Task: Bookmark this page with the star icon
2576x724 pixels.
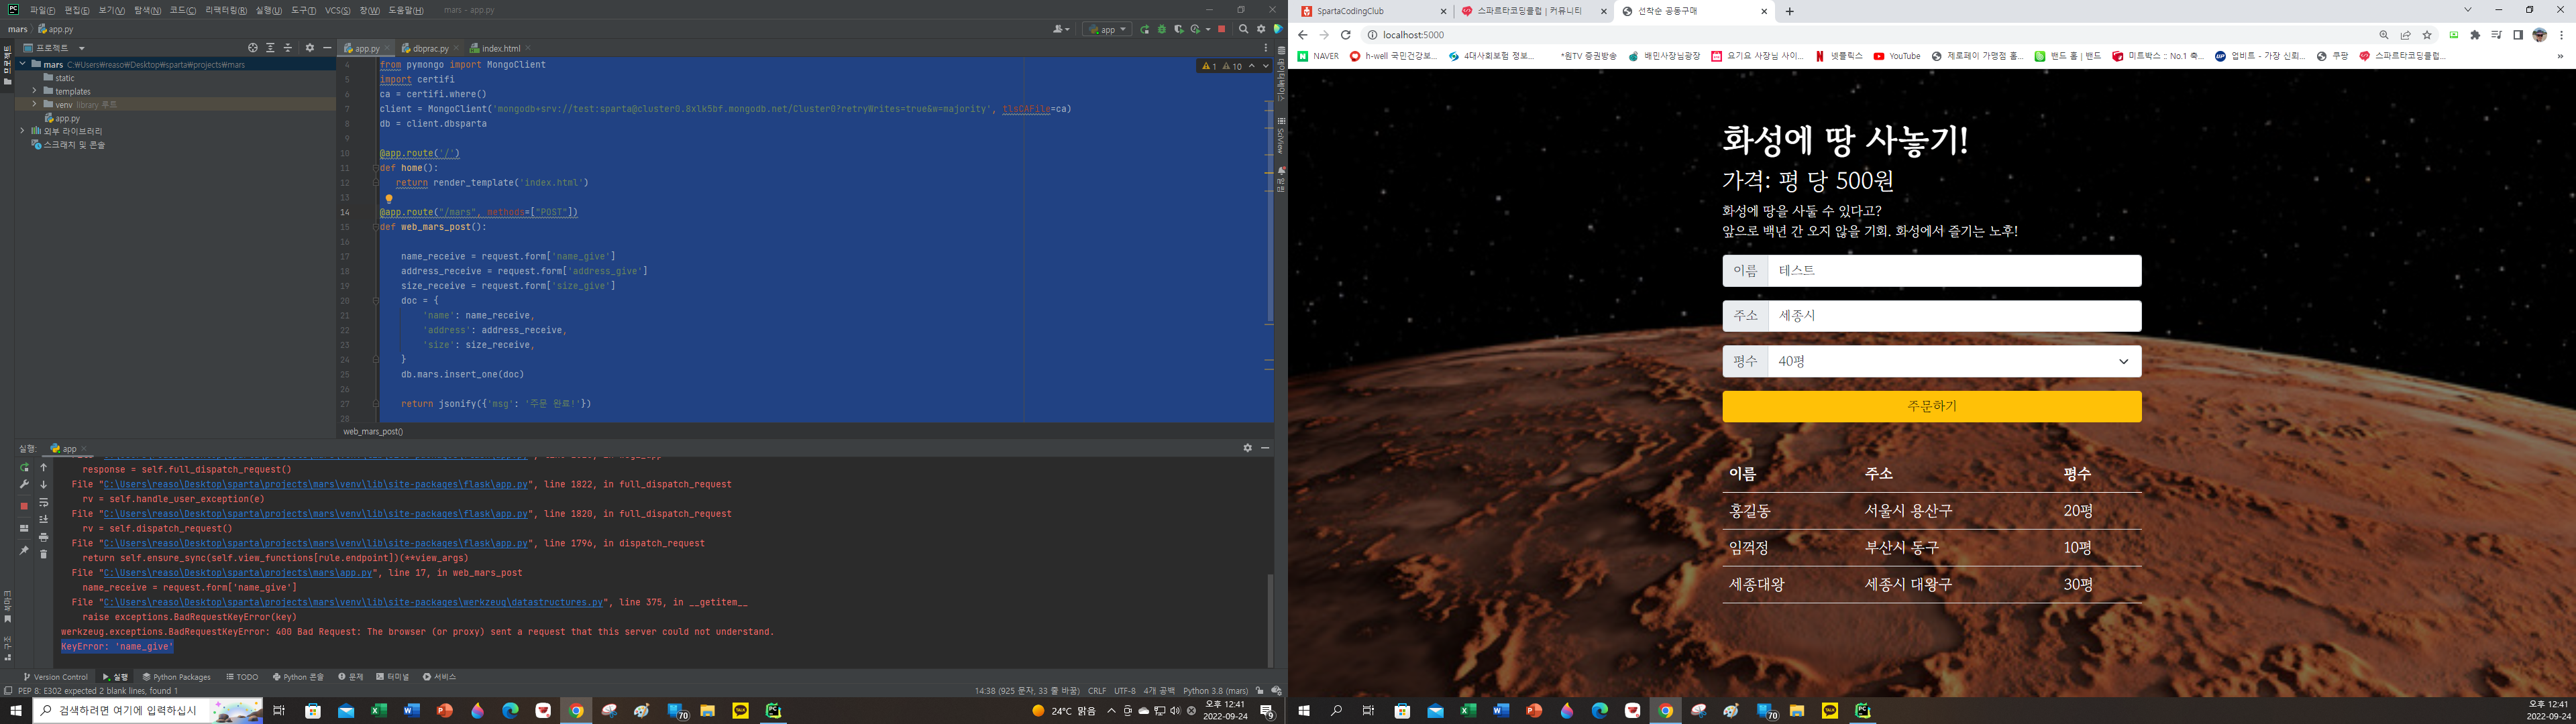Action: coord(2427,35)
